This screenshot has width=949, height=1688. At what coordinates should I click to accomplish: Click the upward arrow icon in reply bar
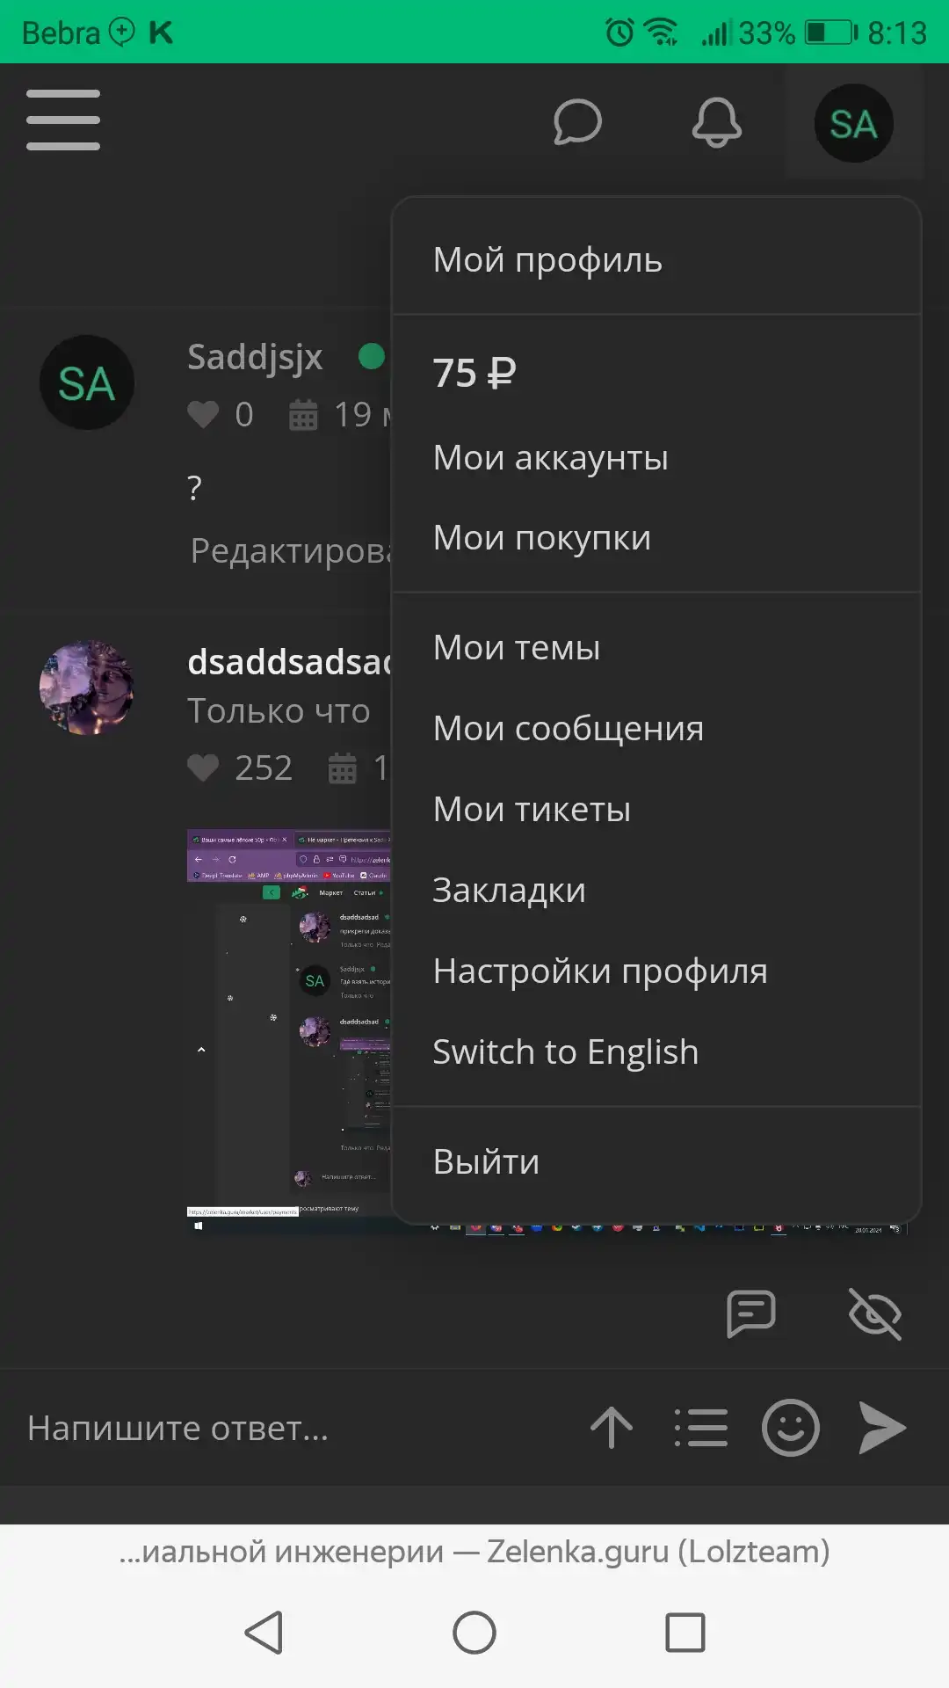612,1428
